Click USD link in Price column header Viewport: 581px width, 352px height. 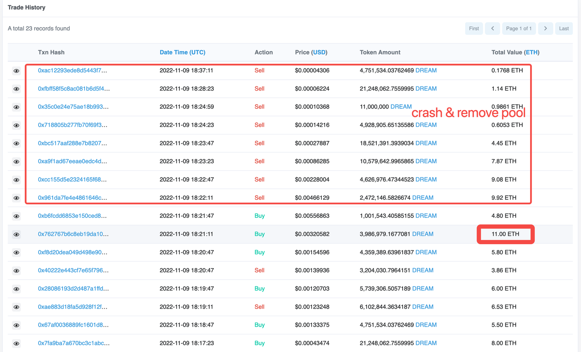pyautogui.click(x=320, y=53)
